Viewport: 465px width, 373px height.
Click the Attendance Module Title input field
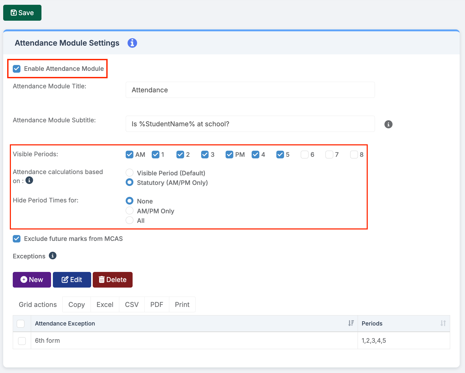(x=250, y=90)
